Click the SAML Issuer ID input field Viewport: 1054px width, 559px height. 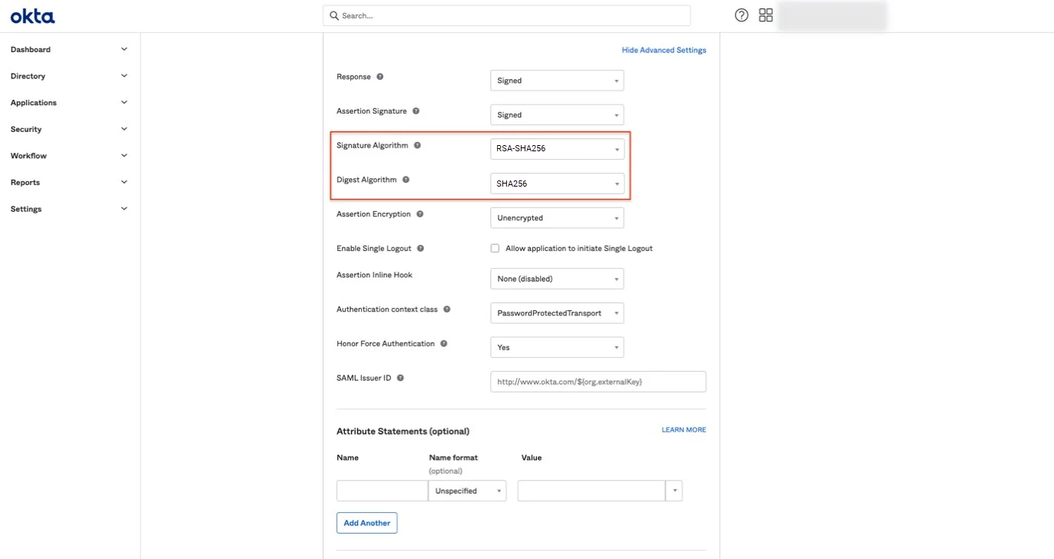click(x=598, y=381)
